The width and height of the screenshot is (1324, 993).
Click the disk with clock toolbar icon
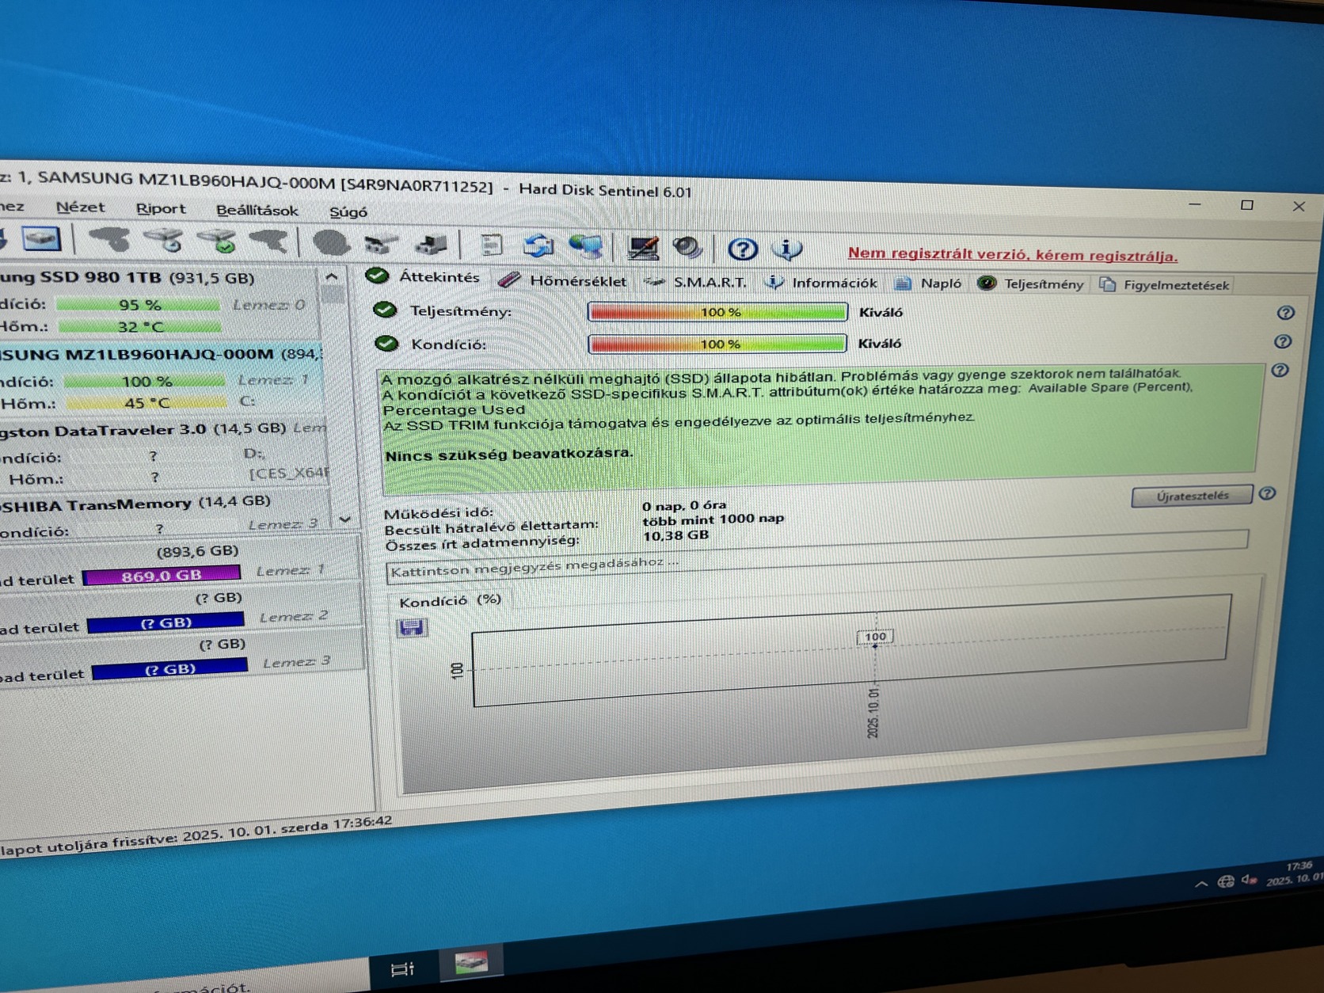[x=164, y=239]
